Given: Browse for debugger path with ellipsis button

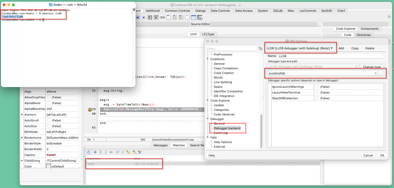Looking at the screenshot, I should click(x=381, y=73).
